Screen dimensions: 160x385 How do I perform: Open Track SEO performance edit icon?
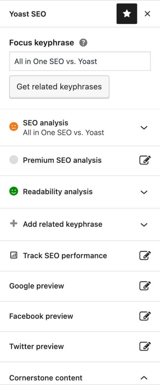coord(145,256)
